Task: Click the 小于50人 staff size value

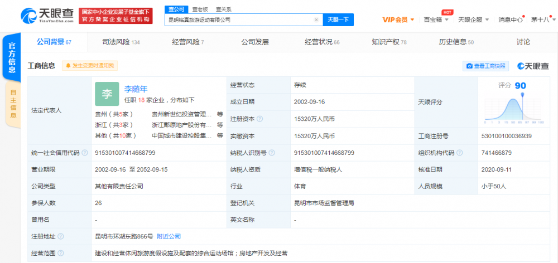Action: pos(494,186)
